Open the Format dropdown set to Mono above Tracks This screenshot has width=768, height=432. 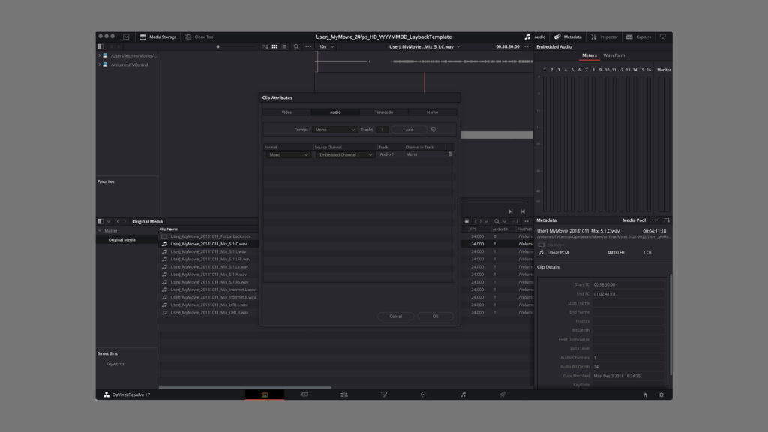click(x=334, y=130)
